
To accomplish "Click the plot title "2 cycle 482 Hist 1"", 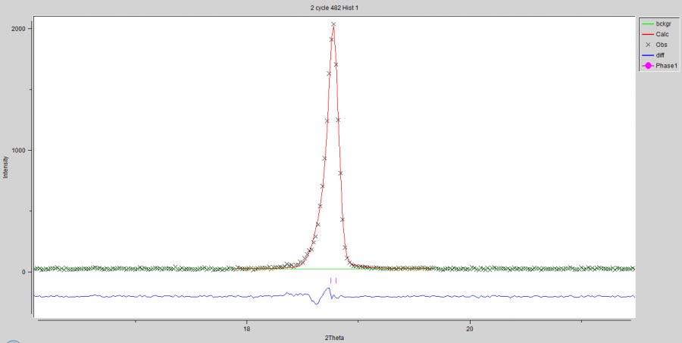I will click(x=334, y=7).
